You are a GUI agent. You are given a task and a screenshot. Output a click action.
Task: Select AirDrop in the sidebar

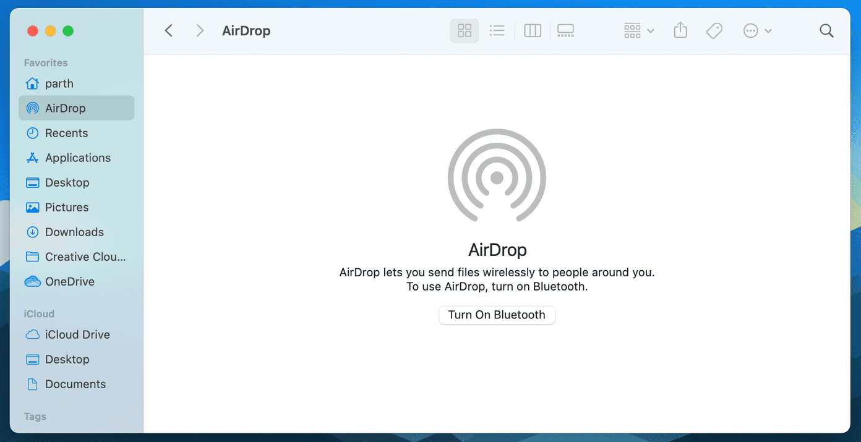(76, 108)
